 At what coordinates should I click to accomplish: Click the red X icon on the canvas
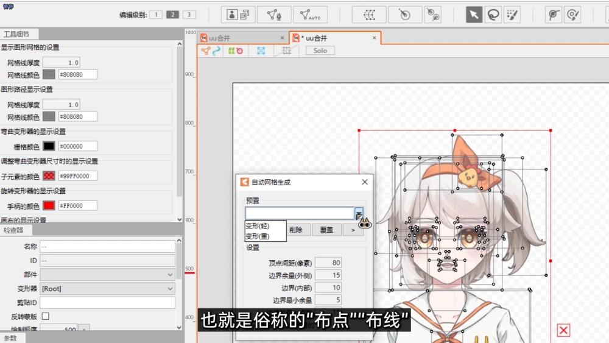click(563, 330)
